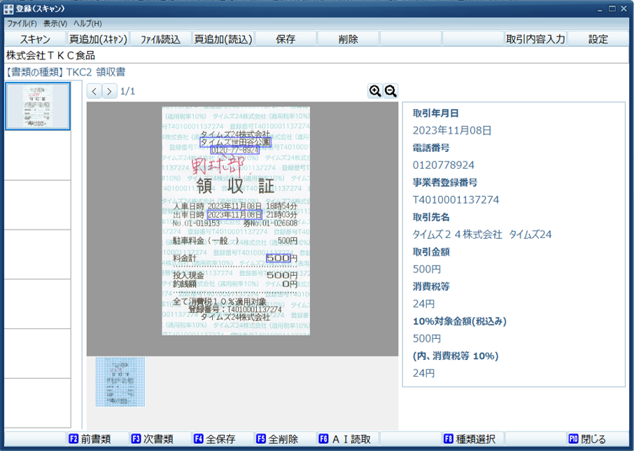Zoom out of the receipt image
Viewport: 634px width, 451px height.
point(390,91)
